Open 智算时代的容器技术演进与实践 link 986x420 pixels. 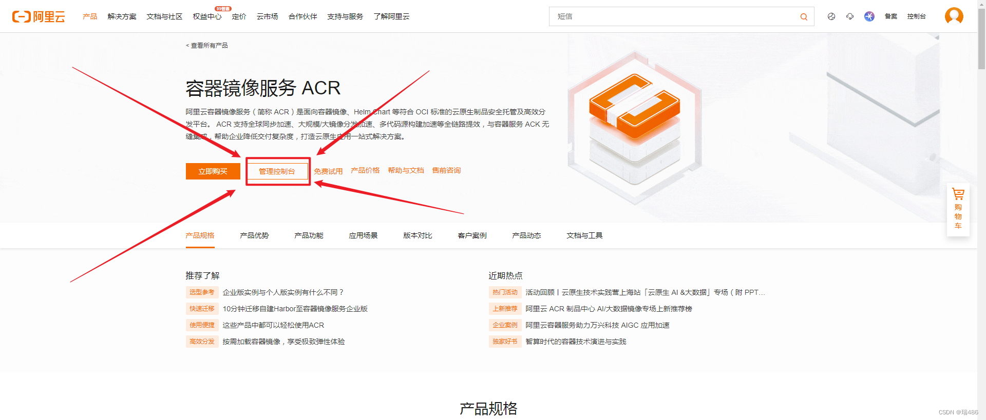tap(576, 342)
